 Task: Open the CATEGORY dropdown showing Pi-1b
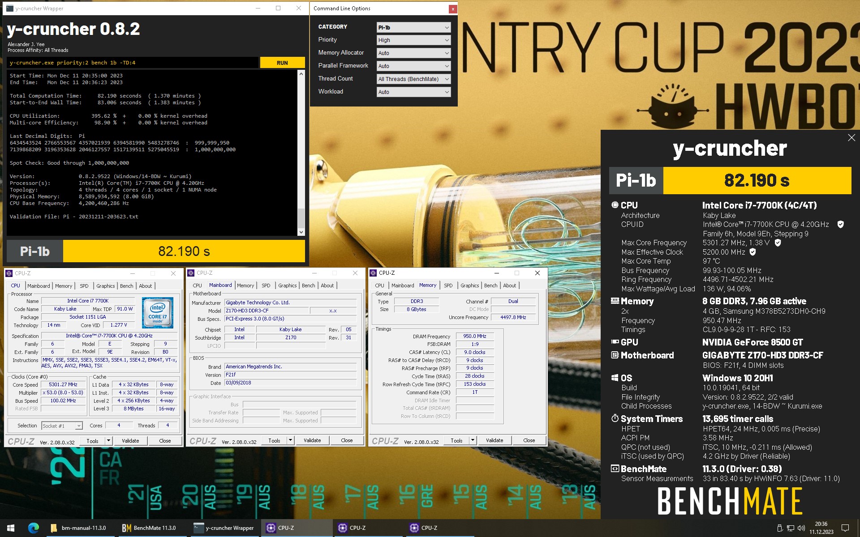413,27
